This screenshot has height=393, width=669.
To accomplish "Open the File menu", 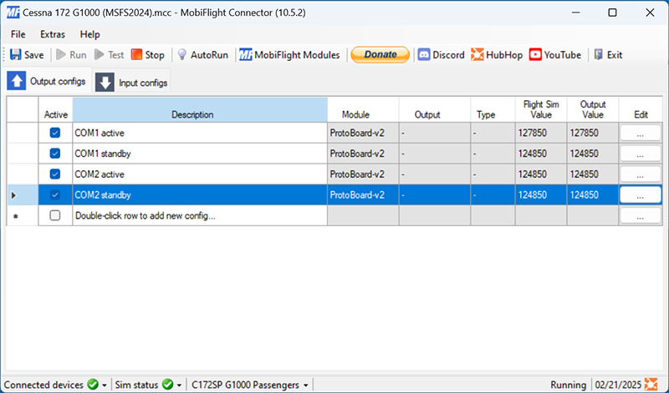I will [18, 34].
